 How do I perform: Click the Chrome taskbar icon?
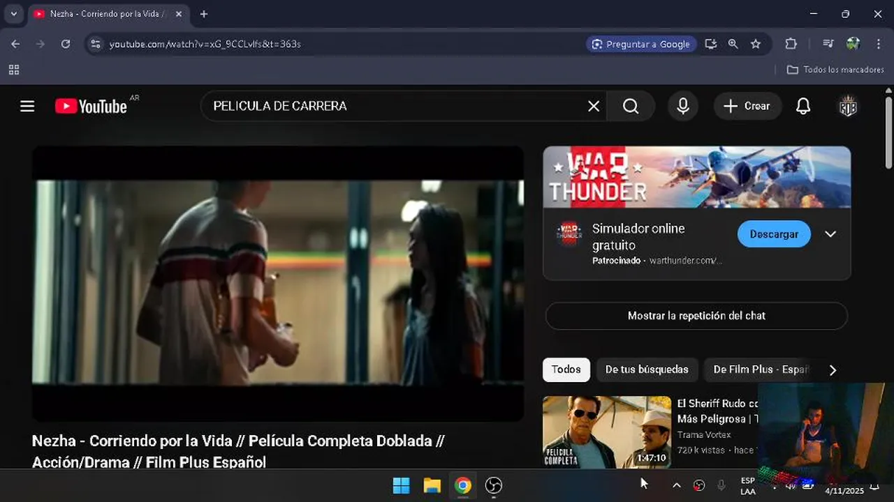tap(463, 485)
